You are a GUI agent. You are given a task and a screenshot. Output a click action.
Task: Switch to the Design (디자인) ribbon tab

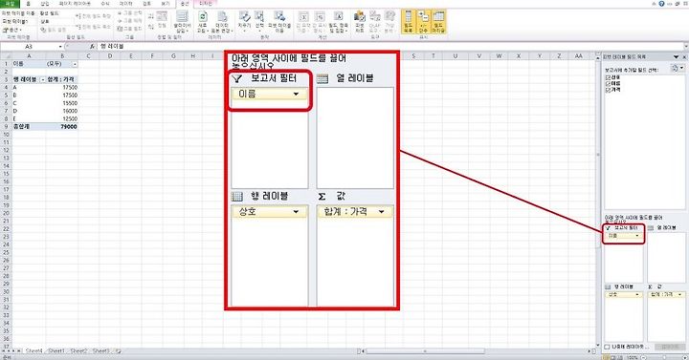tap(205, 4)
